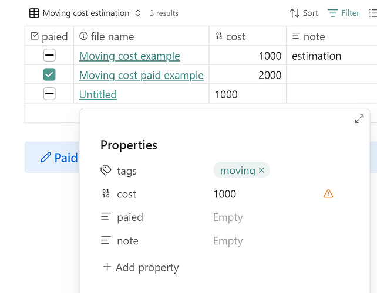Click Add property button
377x293 pixels.
coord(141,267)
